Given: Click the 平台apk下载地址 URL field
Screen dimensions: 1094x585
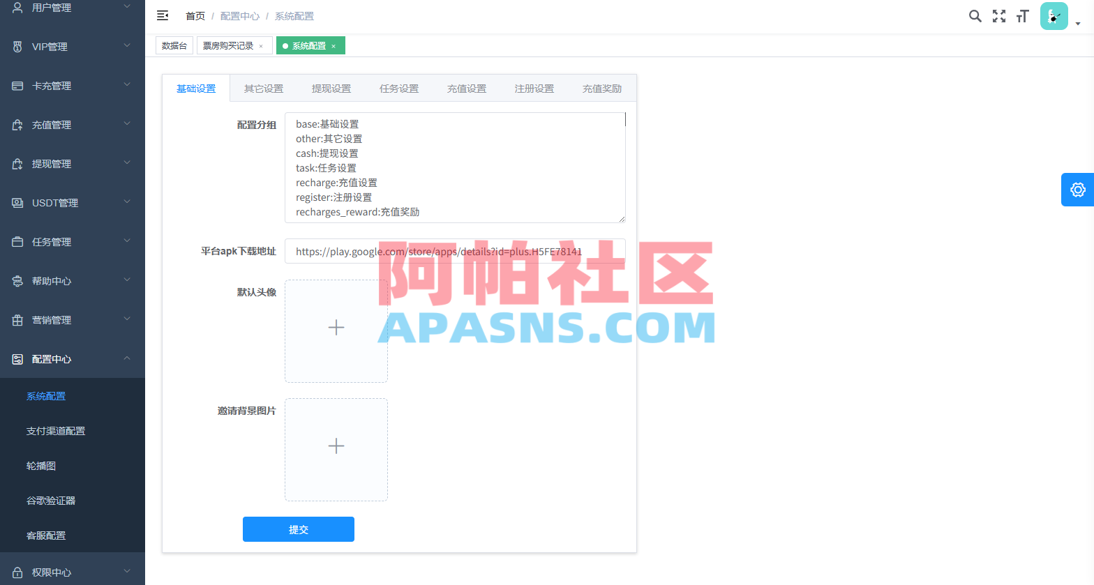Looking at the screenshot, I should [x=455, y=251].
